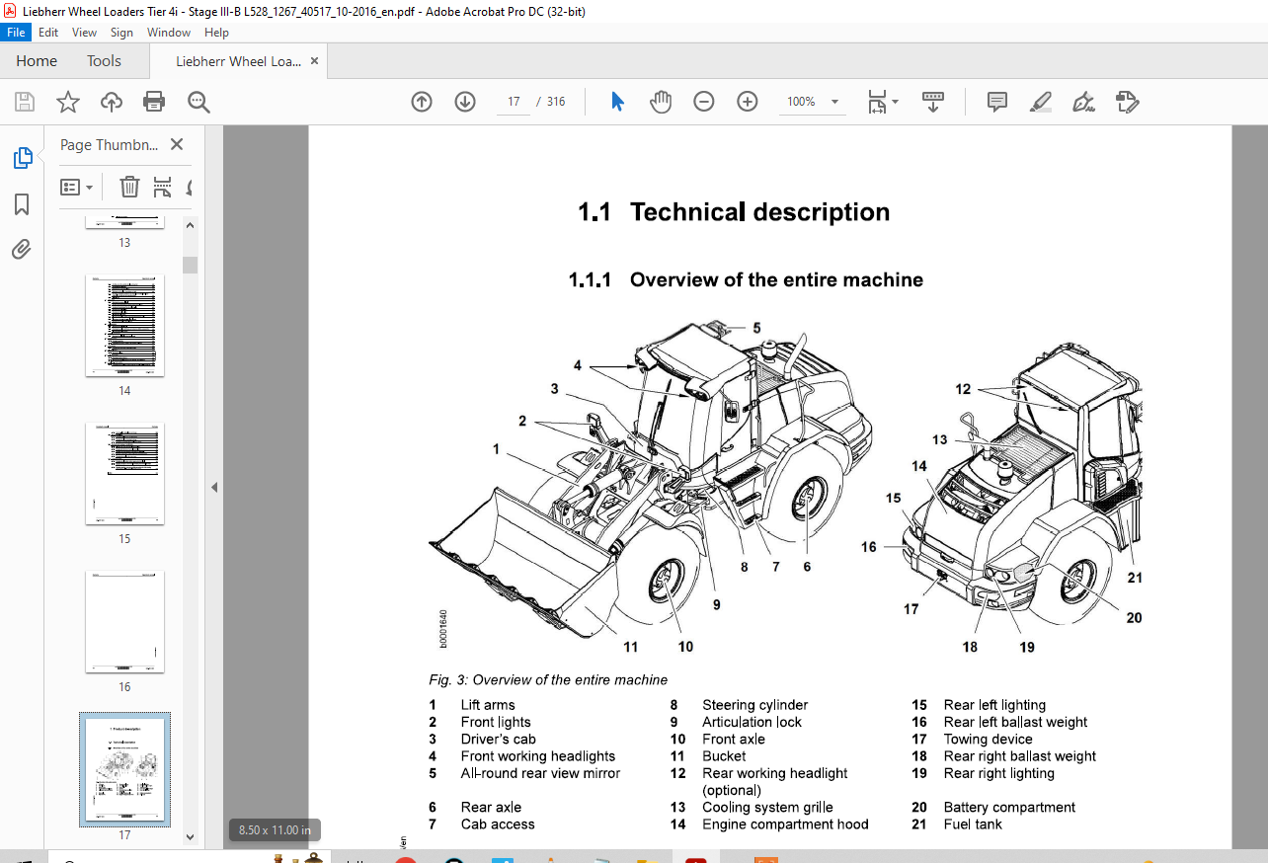This screenshot has width=1268, height=863.
Task: Show Page Thumbnails pane icon
Action: [22, 158]
